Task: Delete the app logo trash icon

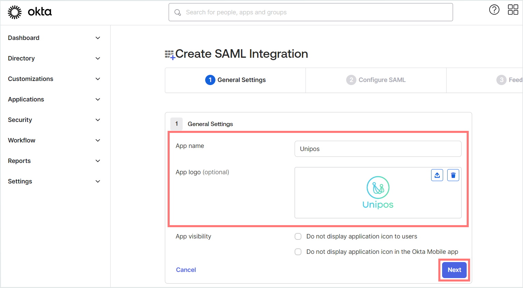Action: [453, 175]
